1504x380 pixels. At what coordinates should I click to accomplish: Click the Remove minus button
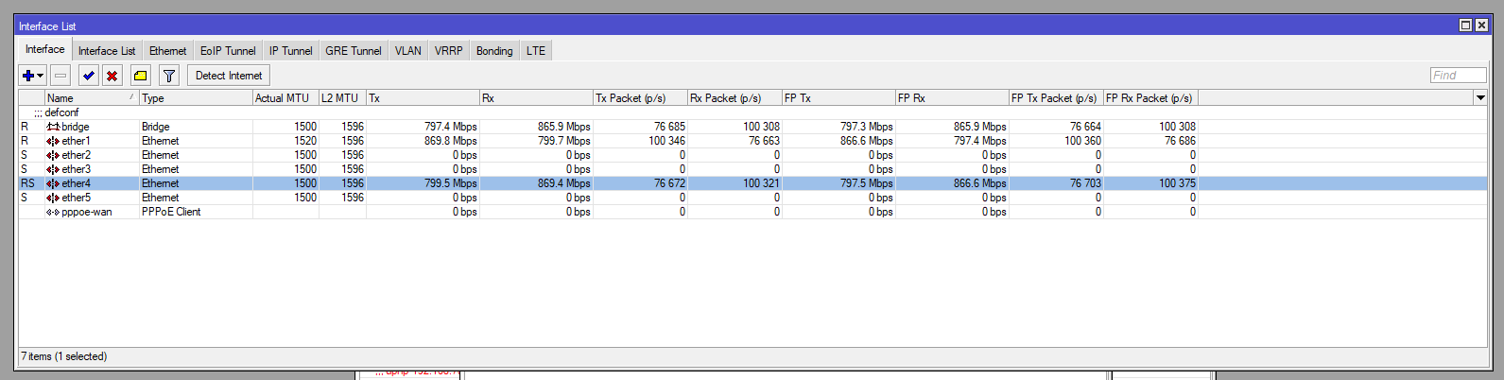61,76
